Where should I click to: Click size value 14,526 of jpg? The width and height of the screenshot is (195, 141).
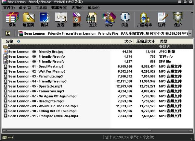click(127, 52)
